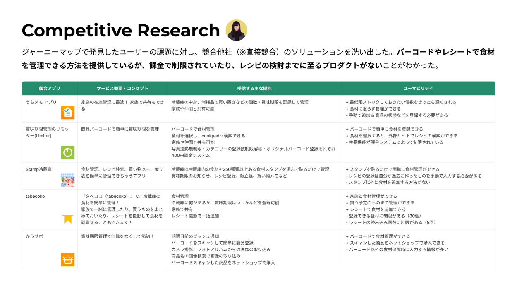517x291 pixels.
Task: Click 冷蔵庫は冷蔵庫内の食材を250種類以上 line
Action: (250, 169)
